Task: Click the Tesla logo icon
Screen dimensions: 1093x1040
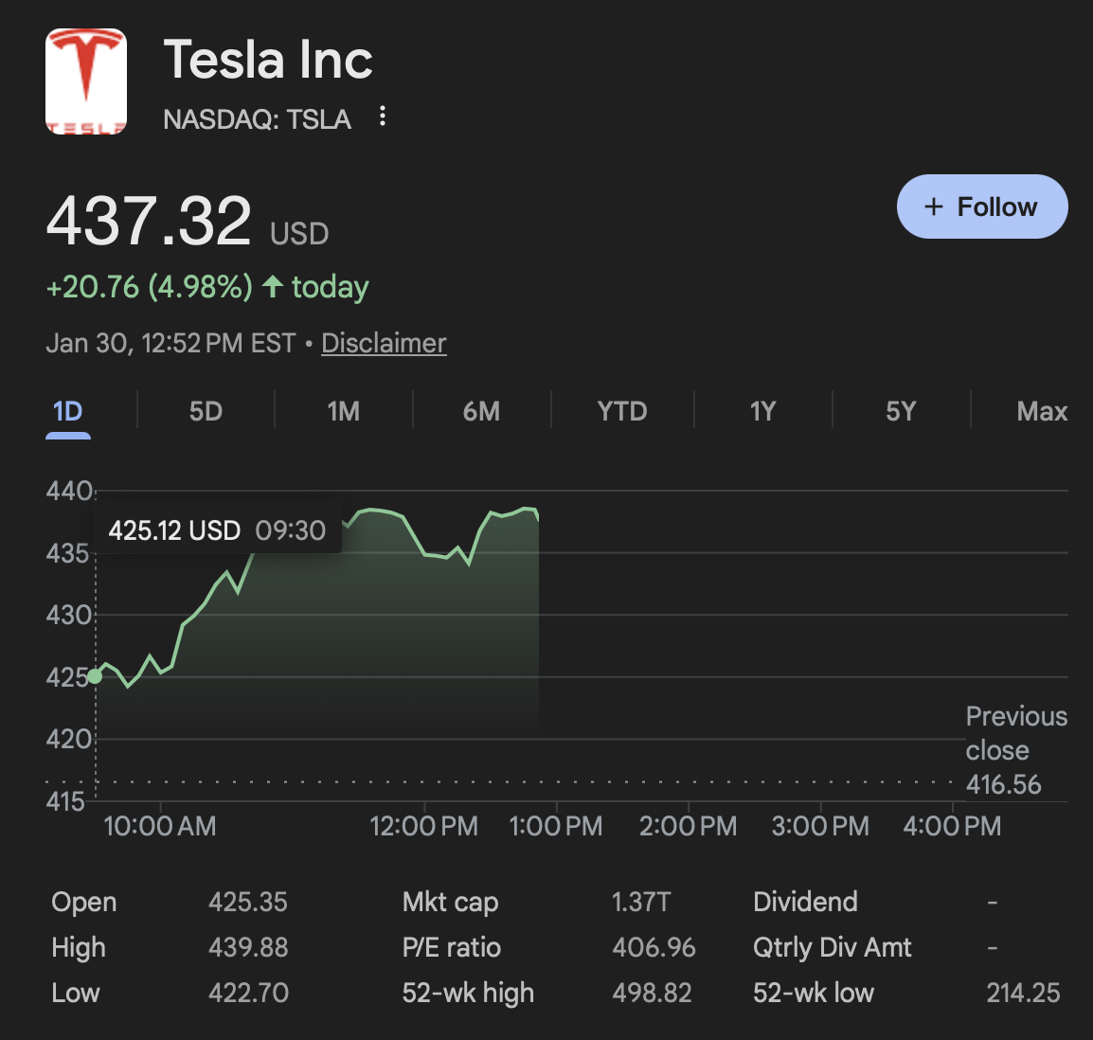Action: 86,81
